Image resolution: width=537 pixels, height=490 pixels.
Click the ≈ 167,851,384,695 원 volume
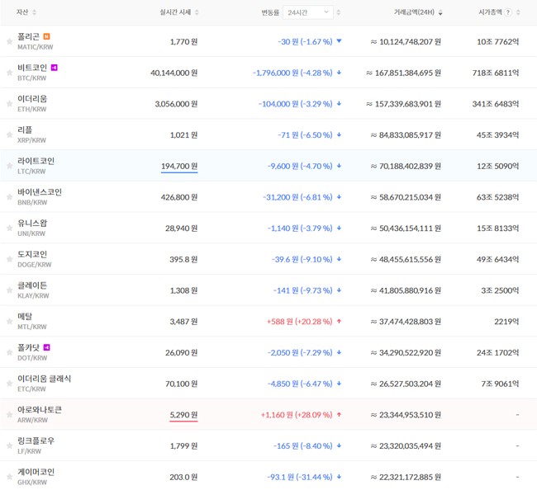pos(403,73)
